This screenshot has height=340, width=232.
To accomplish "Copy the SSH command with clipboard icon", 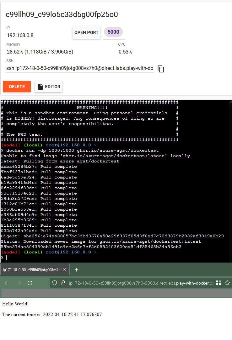I will click(x=161, y=69).
